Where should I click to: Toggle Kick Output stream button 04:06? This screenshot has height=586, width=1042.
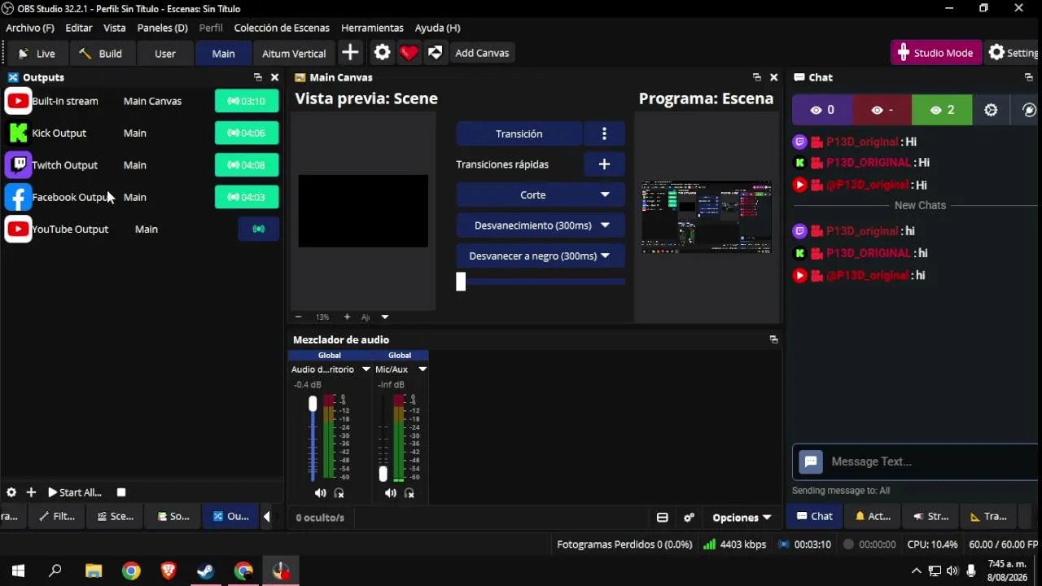pyautogui.click(x=247, y=133)
